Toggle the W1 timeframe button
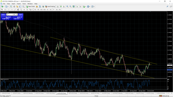Image resolution: width=173 pixels, height=97 pixels. [x=57, y=9]
